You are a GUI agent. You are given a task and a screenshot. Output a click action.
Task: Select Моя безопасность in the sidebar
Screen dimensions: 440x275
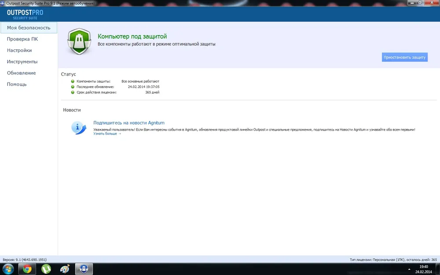tap(29, 28)
